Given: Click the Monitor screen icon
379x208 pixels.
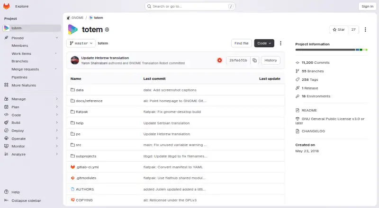Looking at the screenshot, I should (6, 146).
